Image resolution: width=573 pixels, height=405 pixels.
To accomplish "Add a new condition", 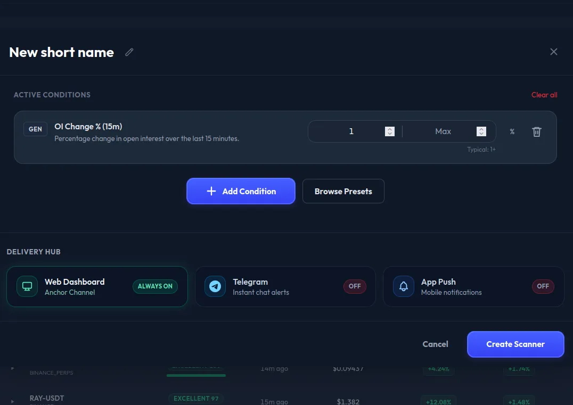I will [x=241, y=191].
